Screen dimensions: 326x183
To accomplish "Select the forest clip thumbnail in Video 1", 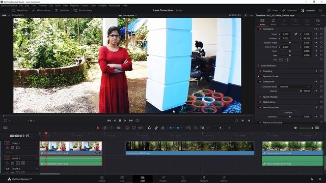I will (x=190, y=146).
